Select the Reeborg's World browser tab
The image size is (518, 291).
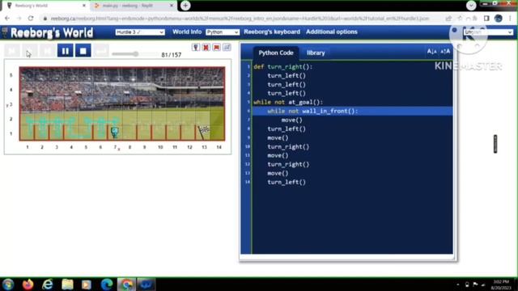(46, 6)
